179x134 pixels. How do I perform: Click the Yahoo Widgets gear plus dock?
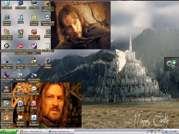click(x=171, y=64)
